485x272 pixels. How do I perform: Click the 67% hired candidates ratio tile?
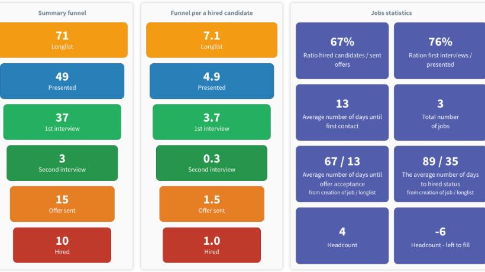pos(342,51)
